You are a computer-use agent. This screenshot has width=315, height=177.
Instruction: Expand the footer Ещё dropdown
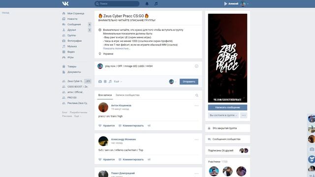tap(78, 116)
